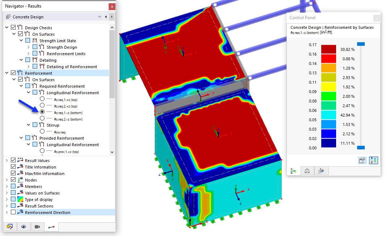Collapse the Stirrup node
385x236 pixels.
click(29, 125)
